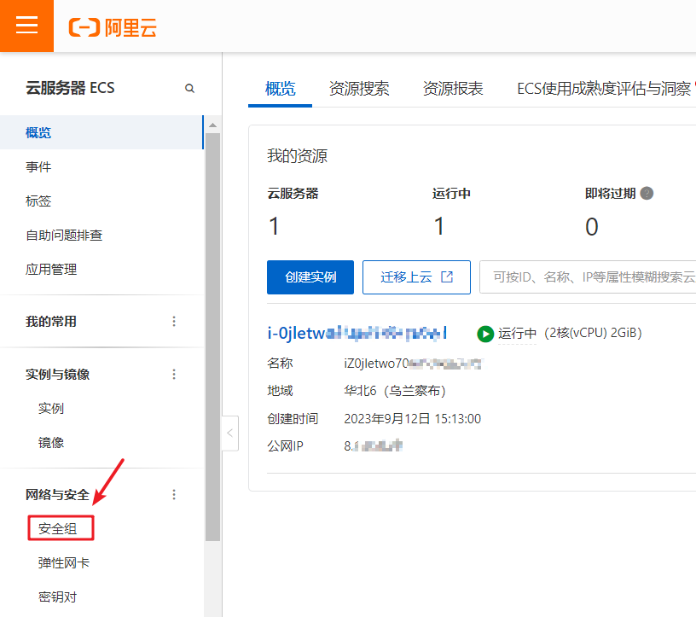
Task: Switch to the 概览 tab
Action: (280, 89)
